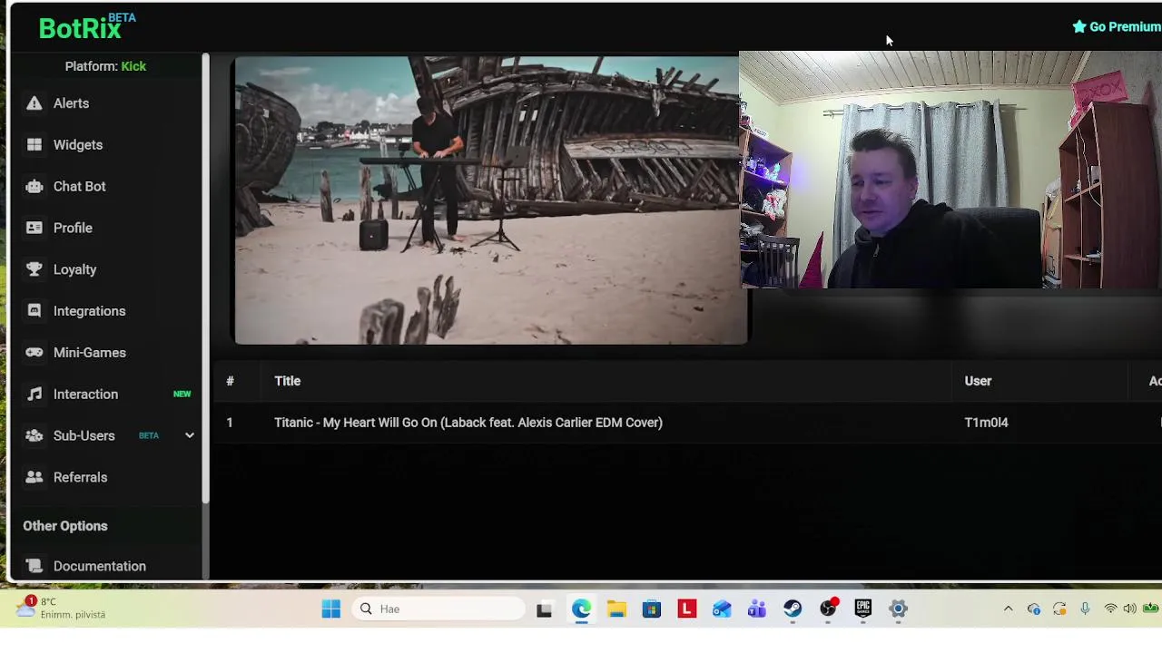The width and height of the screenshot is (1162, 653).
Task: Click the user name T1m0l4
Action: tap(986, 423)
